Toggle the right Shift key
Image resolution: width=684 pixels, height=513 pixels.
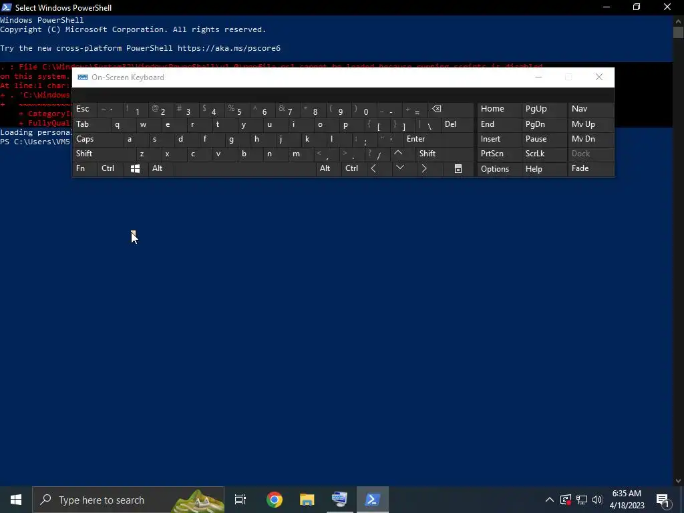coord(444,154)
